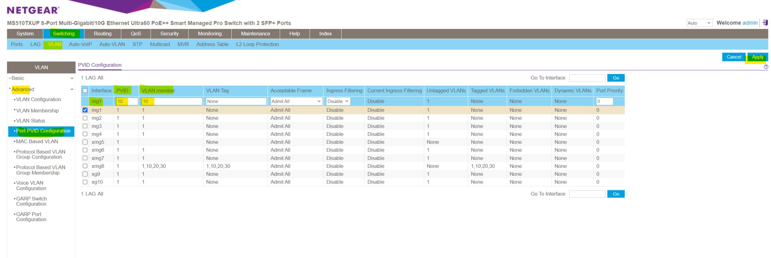
Task: Go to the L2 Loop Protection submenu
Action: point(258,44)
